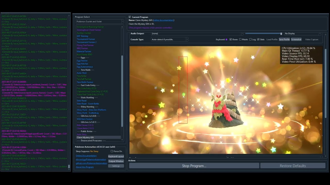Select Egg Hatcher program

point(82,64)
